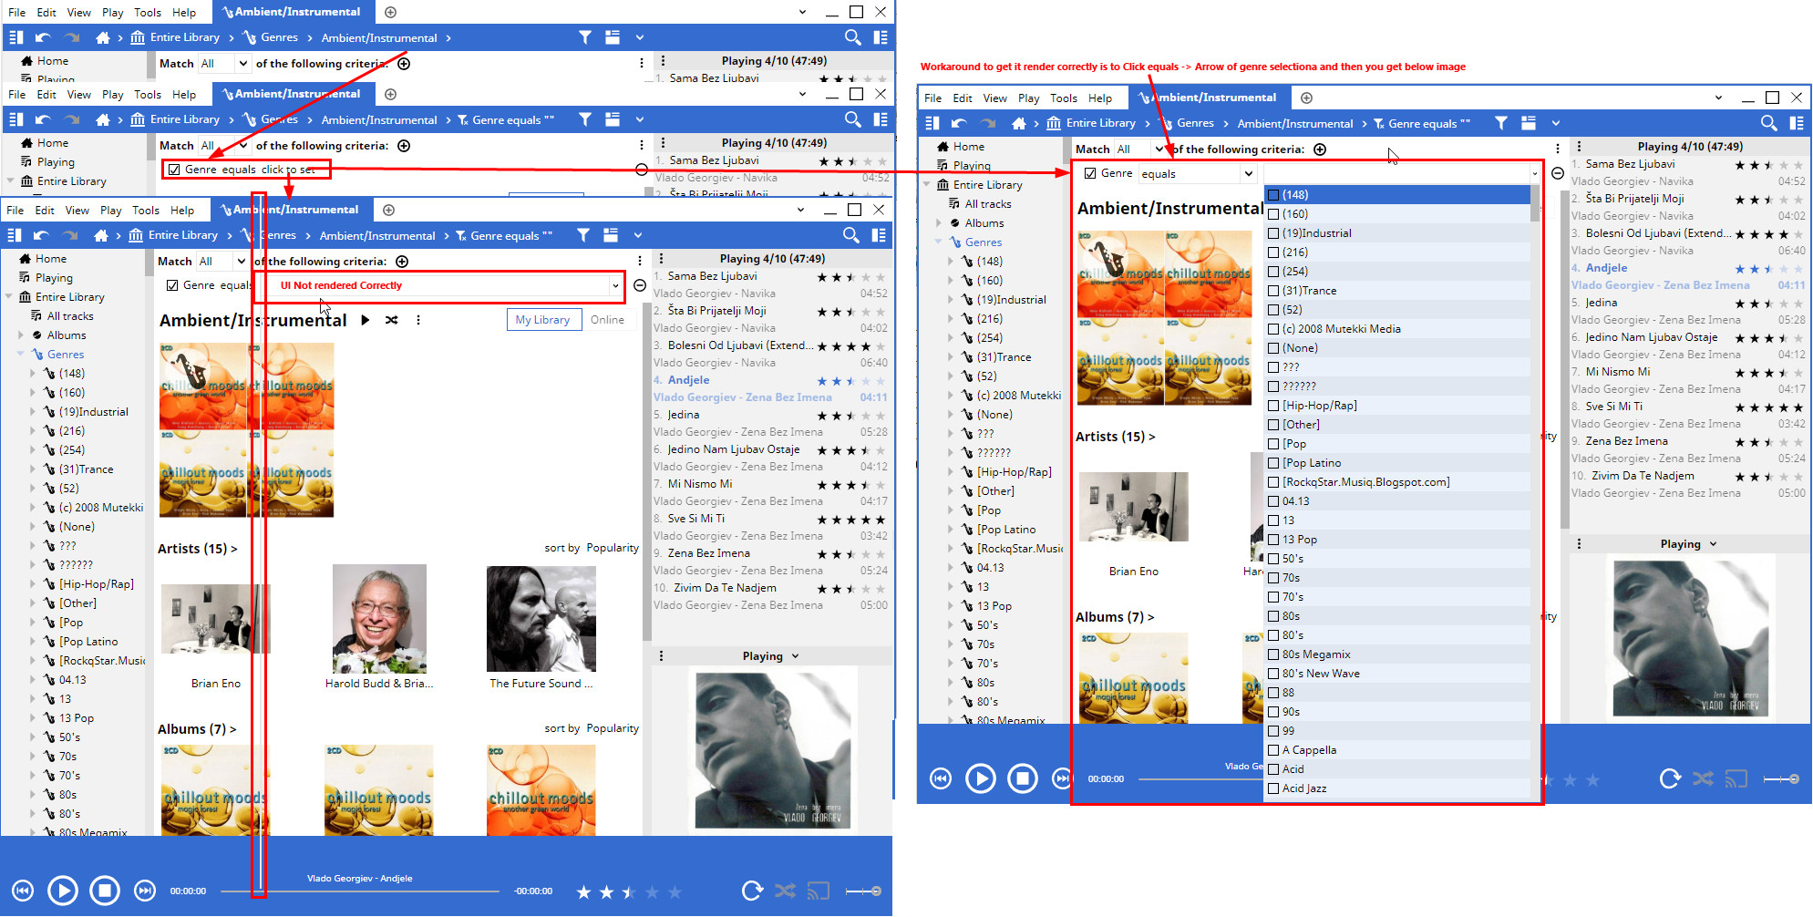
Task: Uncheck Genre checkbox beside 'click to set'
Action: click(174, 170)
